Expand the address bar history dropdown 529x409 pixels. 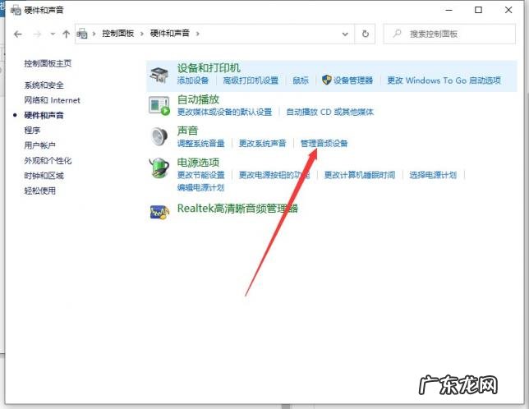tap(345, 34)
